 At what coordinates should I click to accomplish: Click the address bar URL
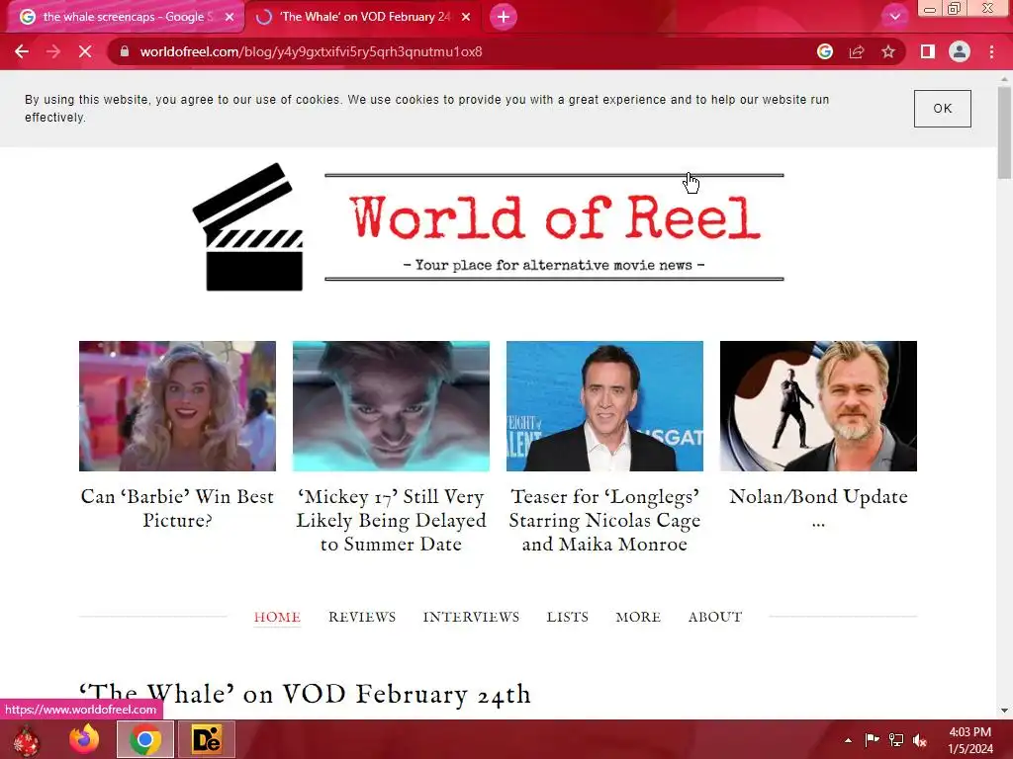311,51
